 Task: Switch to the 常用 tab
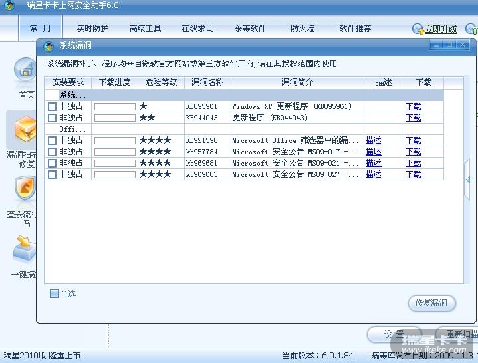point(41,29)
